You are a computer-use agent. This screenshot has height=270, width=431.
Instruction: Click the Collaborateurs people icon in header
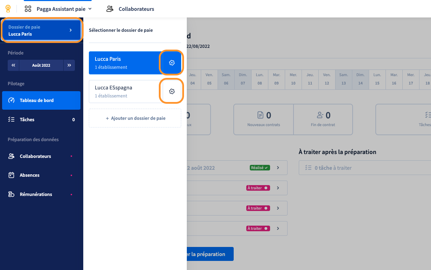click(x=110, y=9)
